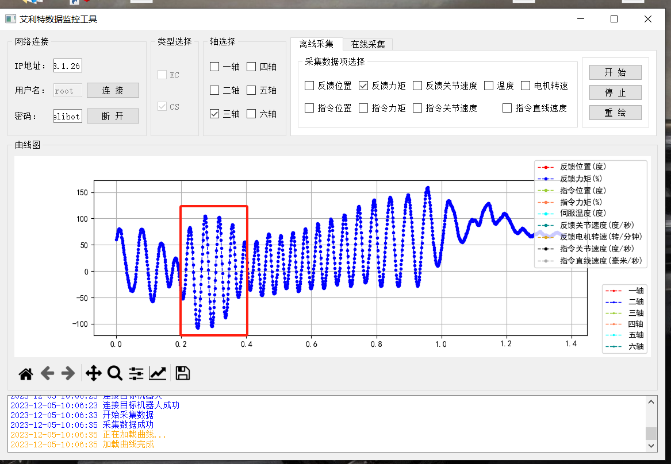Save the figure with floppy disk icon

point(183,373)
